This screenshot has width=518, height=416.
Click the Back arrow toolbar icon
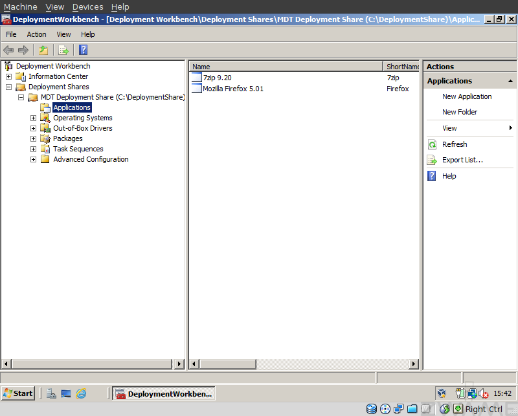[x=8, y=50]
